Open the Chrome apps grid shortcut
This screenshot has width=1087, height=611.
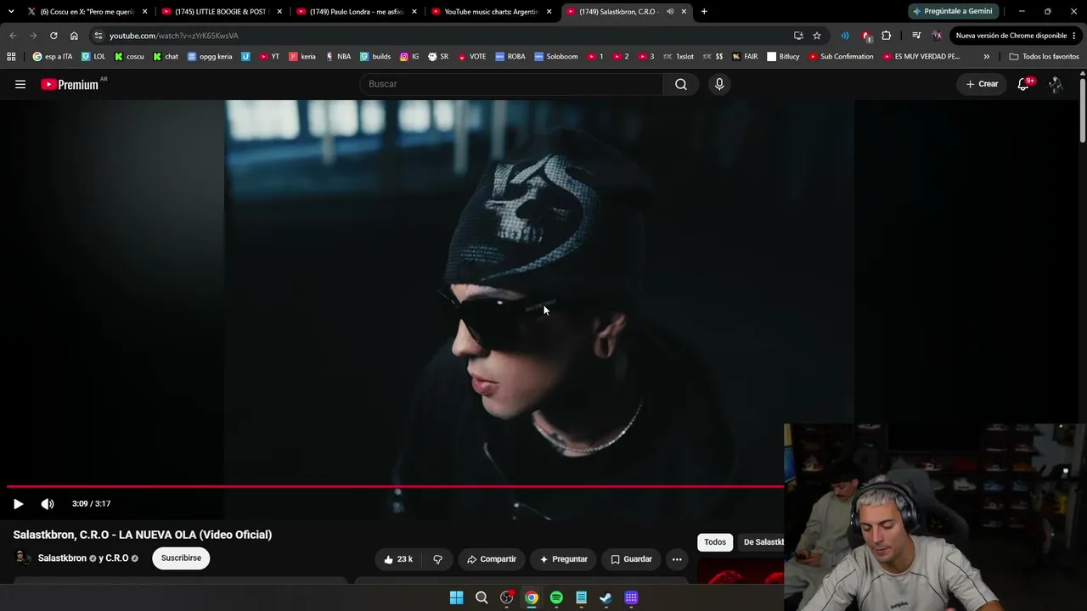coord(11,57)
